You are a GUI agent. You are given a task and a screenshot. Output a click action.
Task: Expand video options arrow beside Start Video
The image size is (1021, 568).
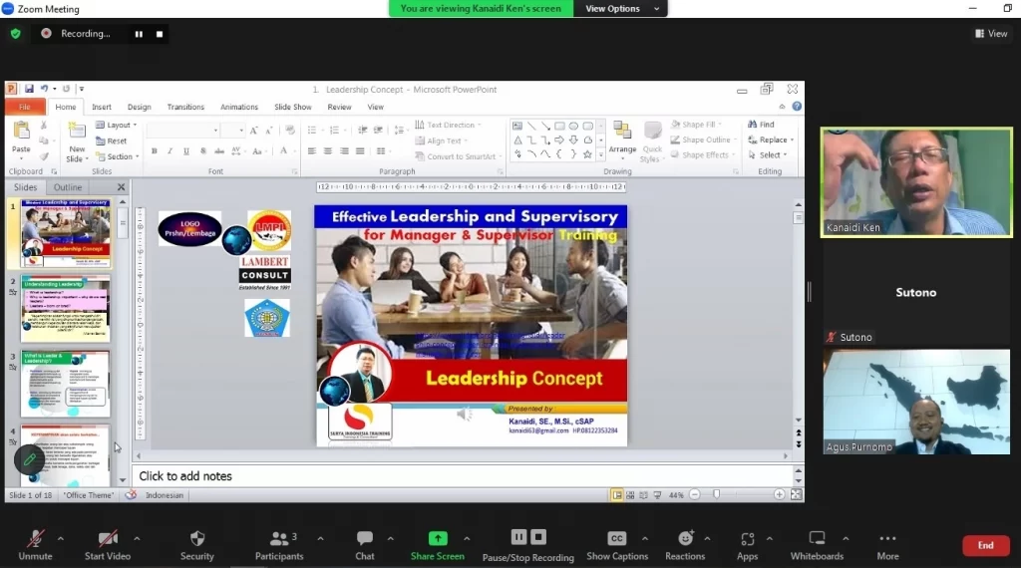pos(137,539)
